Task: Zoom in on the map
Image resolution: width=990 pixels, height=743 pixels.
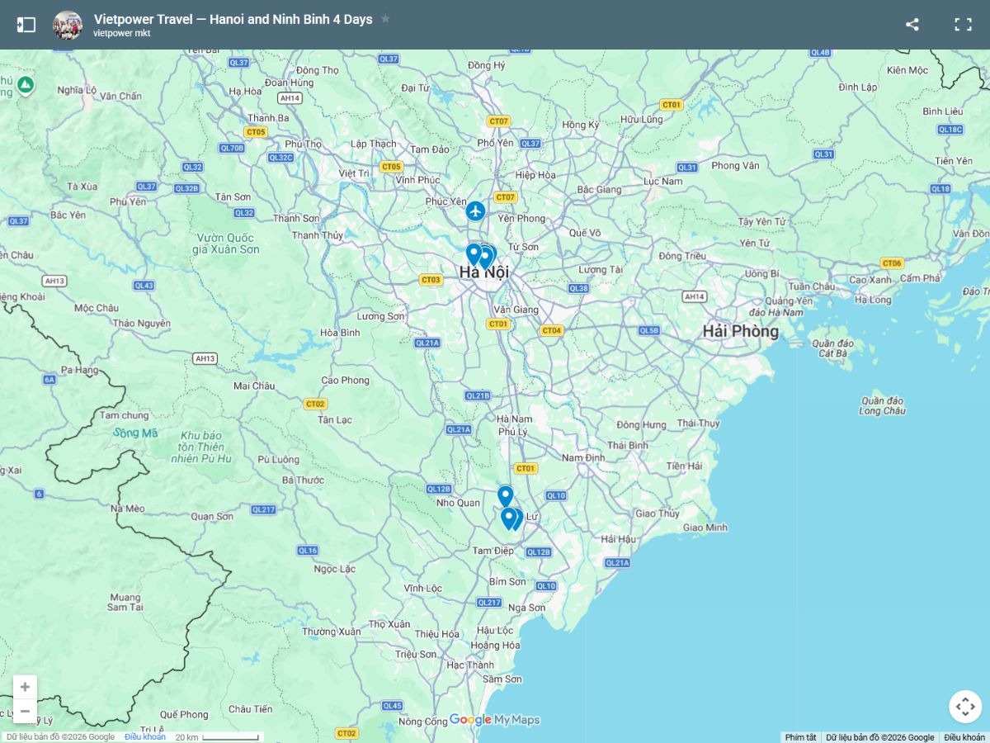Action: click(x=25, y=688)
